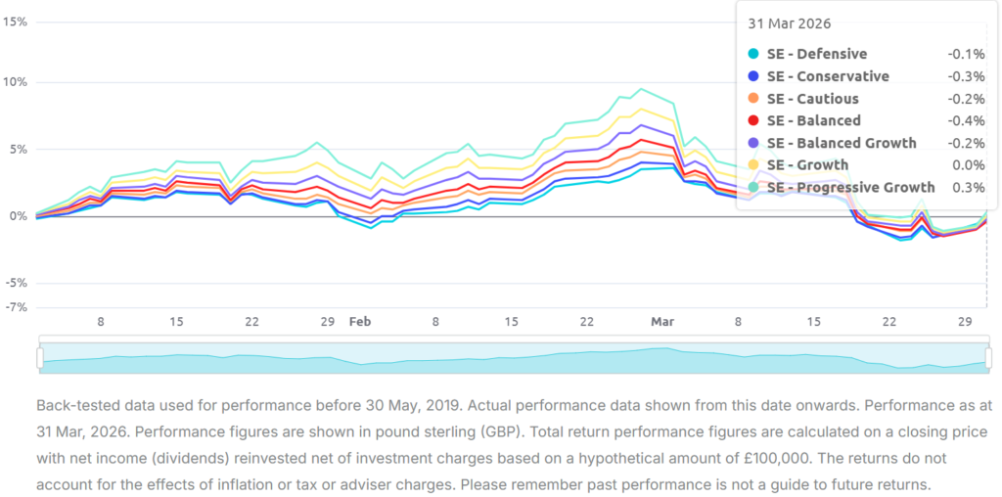This screenshot has width=1002, height=497.
Task: Click the -7% label on the y-axis
Action: [x=16, y=306]
